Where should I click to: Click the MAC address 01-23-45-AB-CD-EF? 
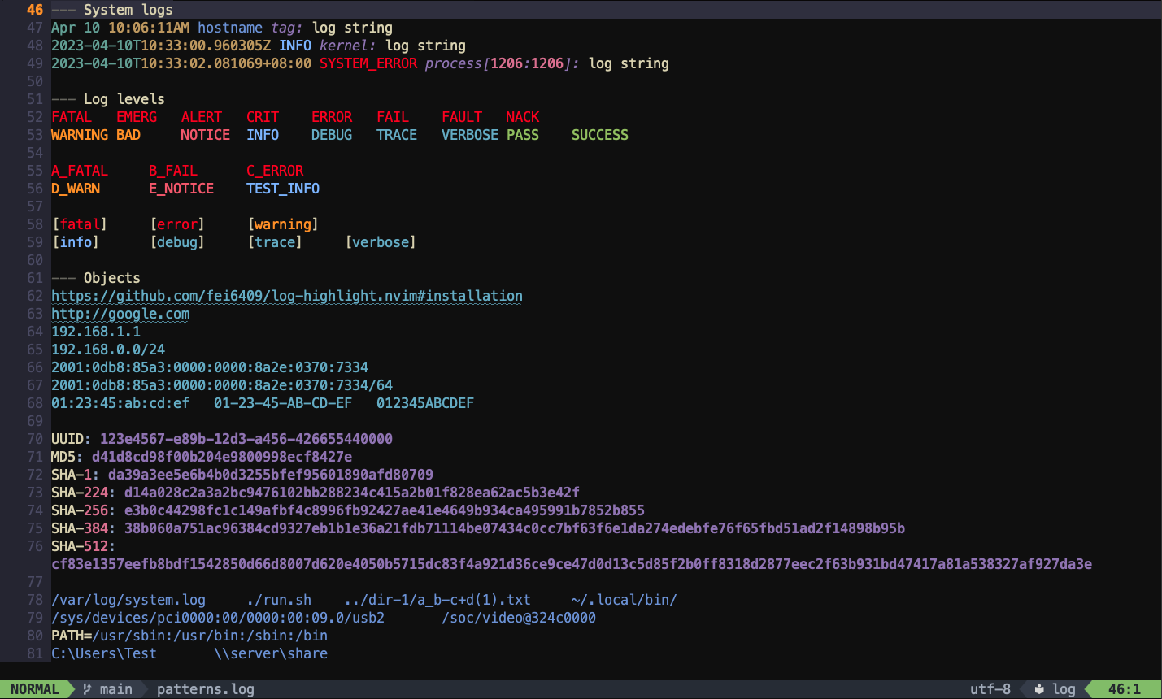tap(283, 403)
